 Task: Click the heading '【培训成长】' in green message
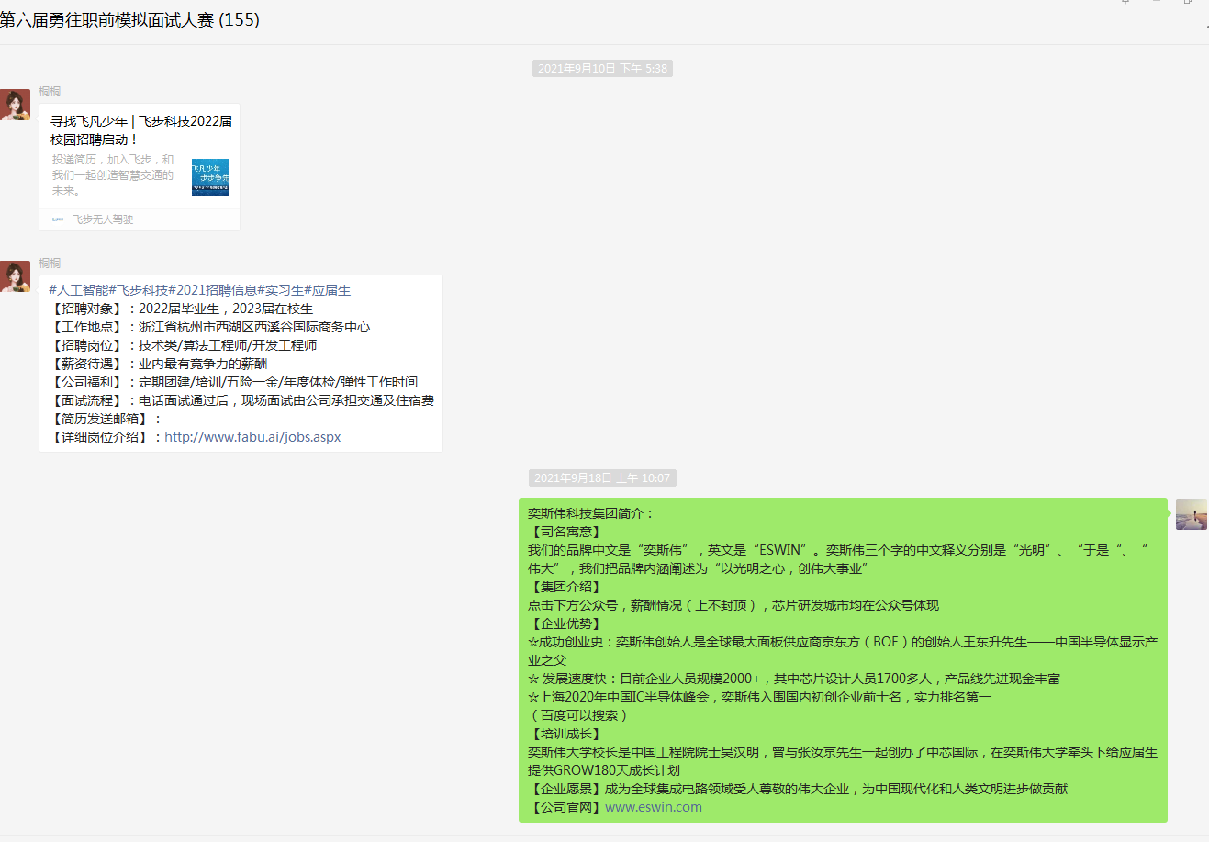(x=565, y=734)
